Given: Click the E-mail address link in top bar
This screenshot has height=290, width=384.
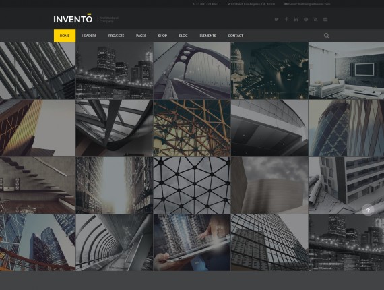Looking at the screenshot, I should pos(307,4).
